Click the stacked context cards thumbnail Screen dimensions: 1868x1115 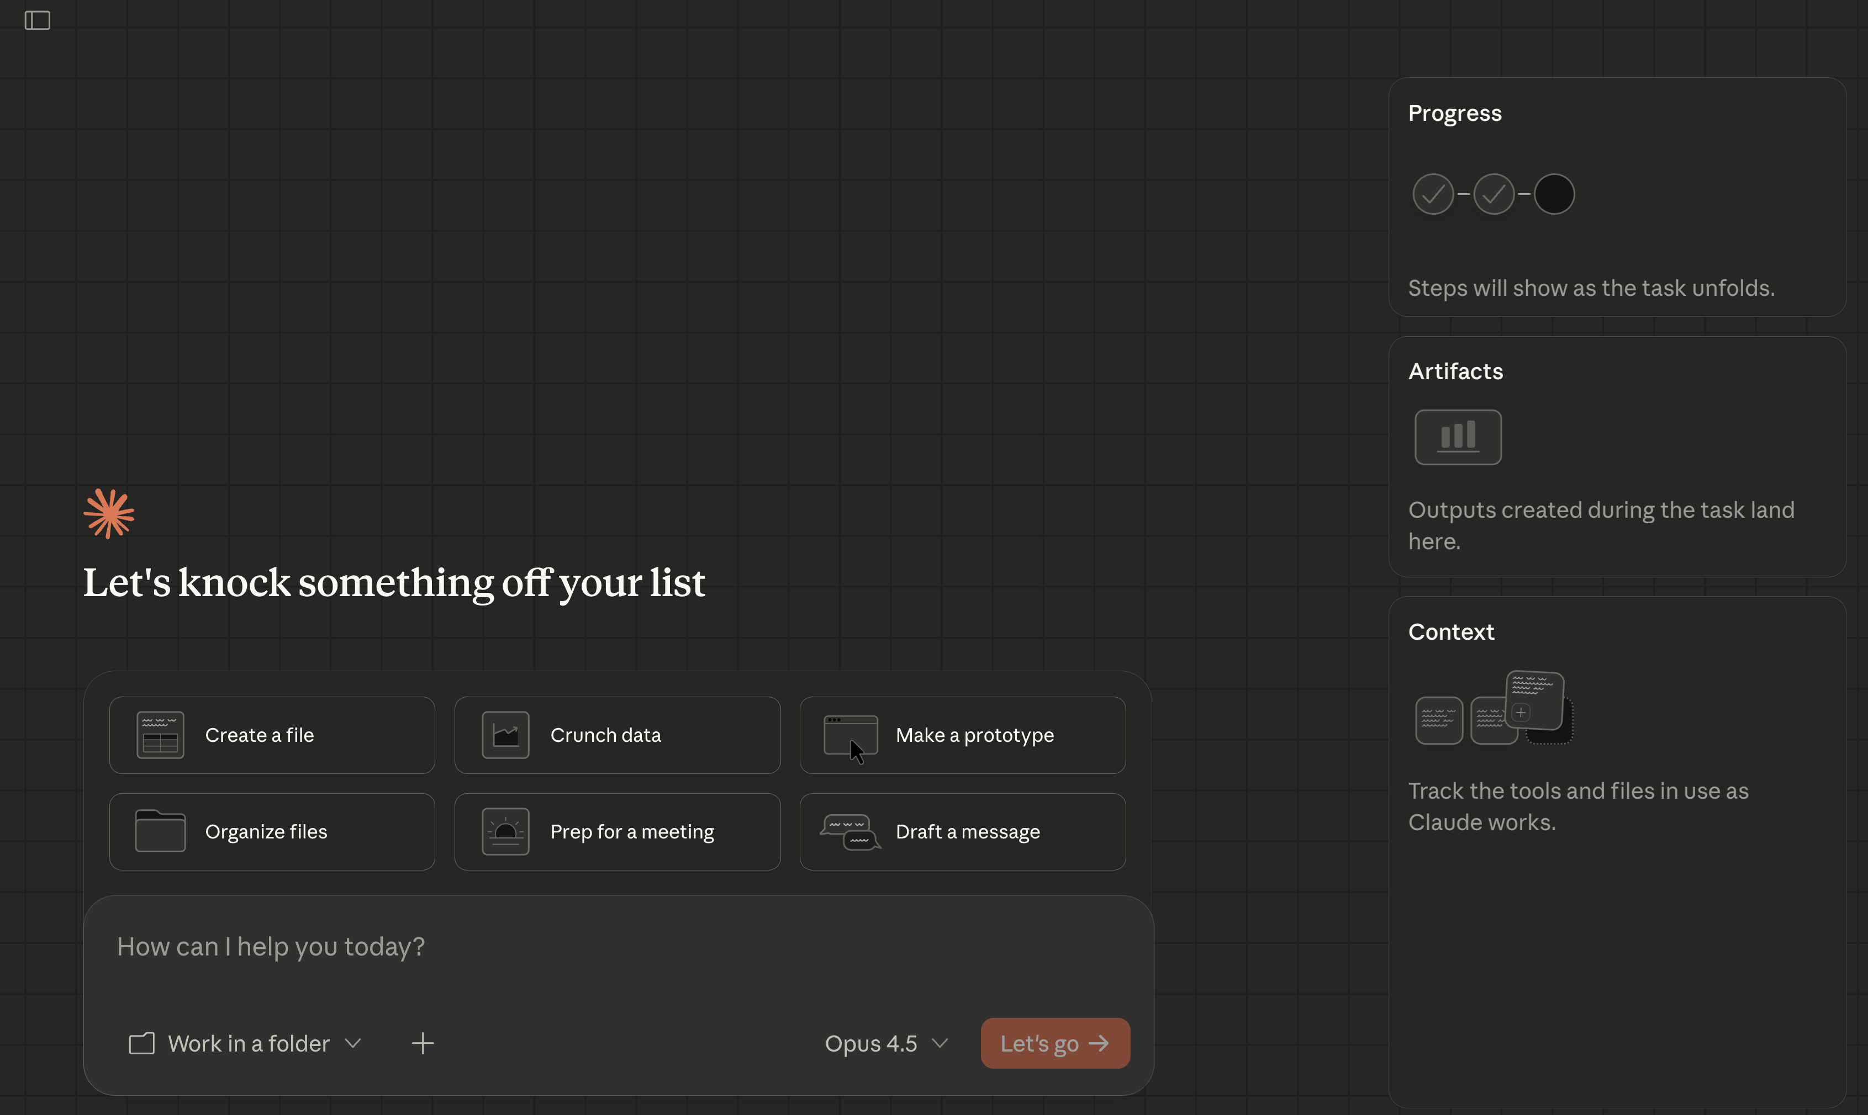[x=1494, y=709]
